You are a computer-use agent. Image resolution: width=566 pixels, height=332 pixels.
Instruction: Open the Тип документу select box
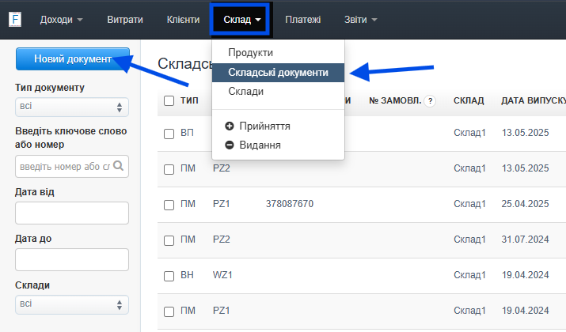pos(71,107)
